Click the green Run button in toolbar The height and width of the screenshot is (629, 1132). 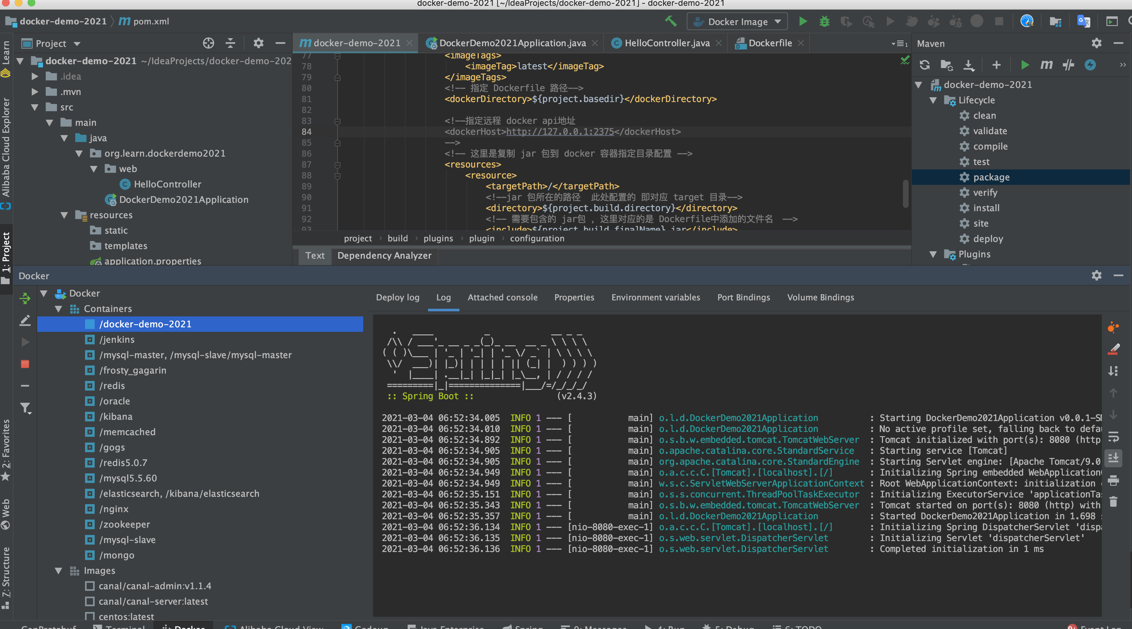pyautogui.click(x=802, y=22)
